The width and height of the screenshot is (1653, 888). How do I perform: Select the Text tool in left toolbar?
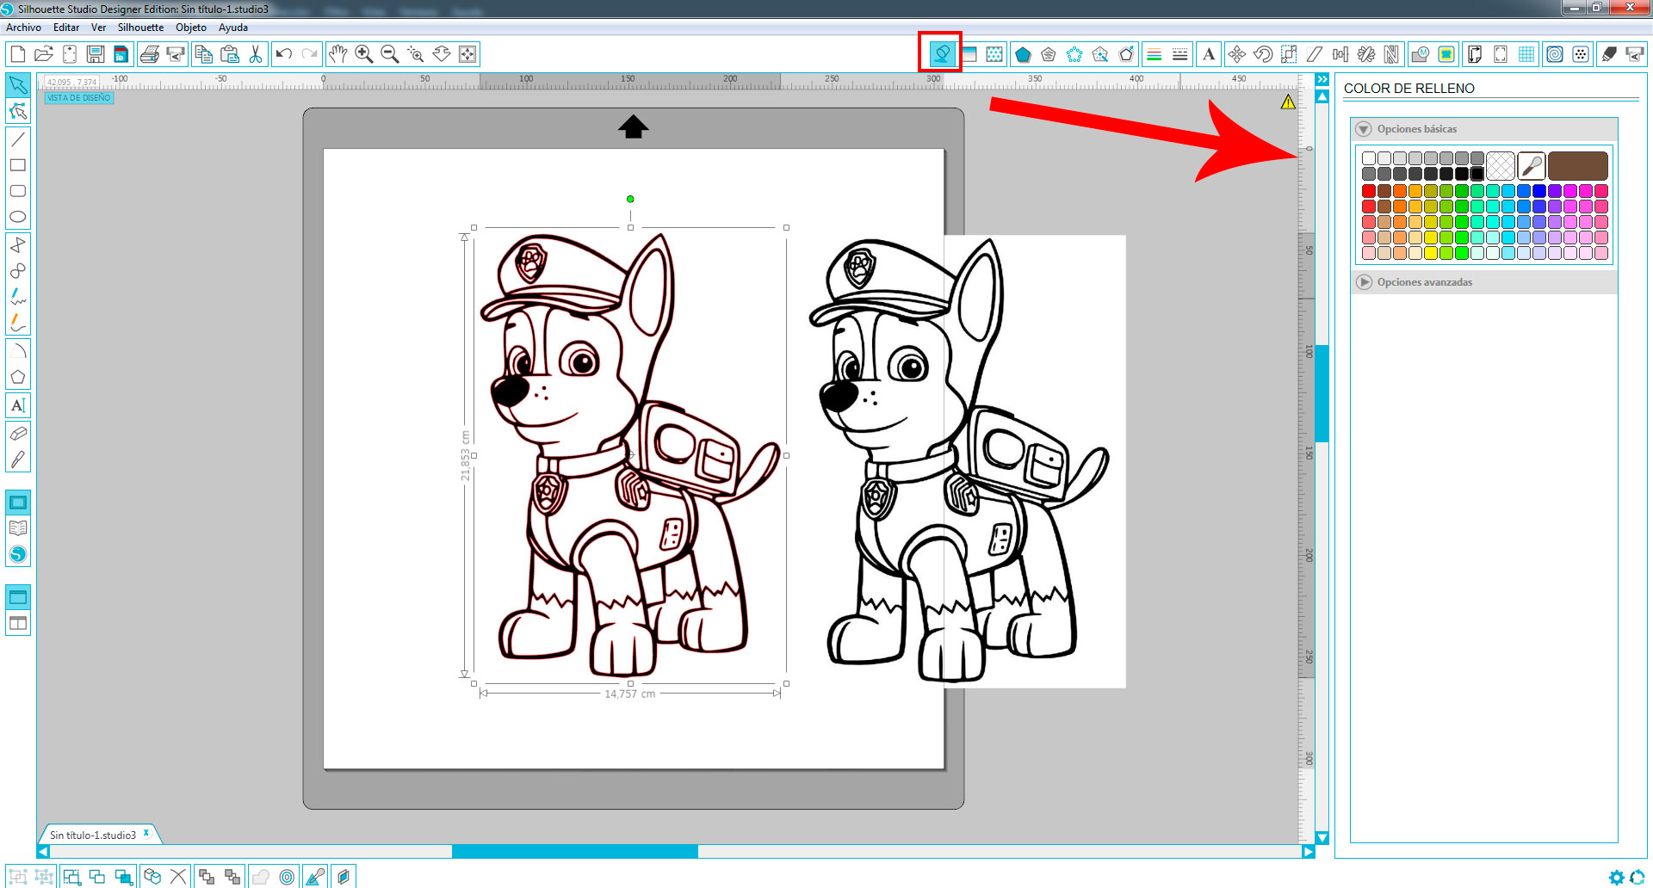click(x=18, y=405)
